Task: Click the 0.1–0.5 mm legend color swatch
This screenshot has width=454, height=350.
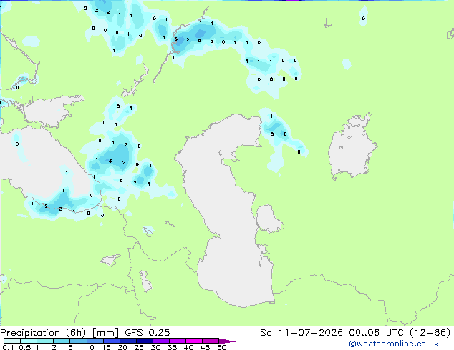Action: pos(12,341)
